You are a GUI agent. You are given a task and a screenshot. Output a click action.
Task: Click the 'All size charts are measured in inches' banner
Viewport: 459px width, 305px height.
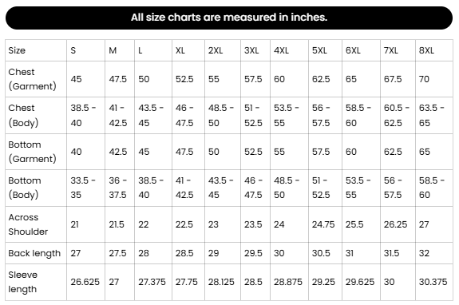point(229,18)
